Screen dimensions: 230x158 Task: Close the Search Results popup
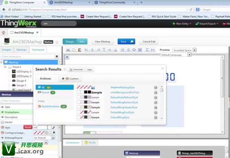click(162, 69)
